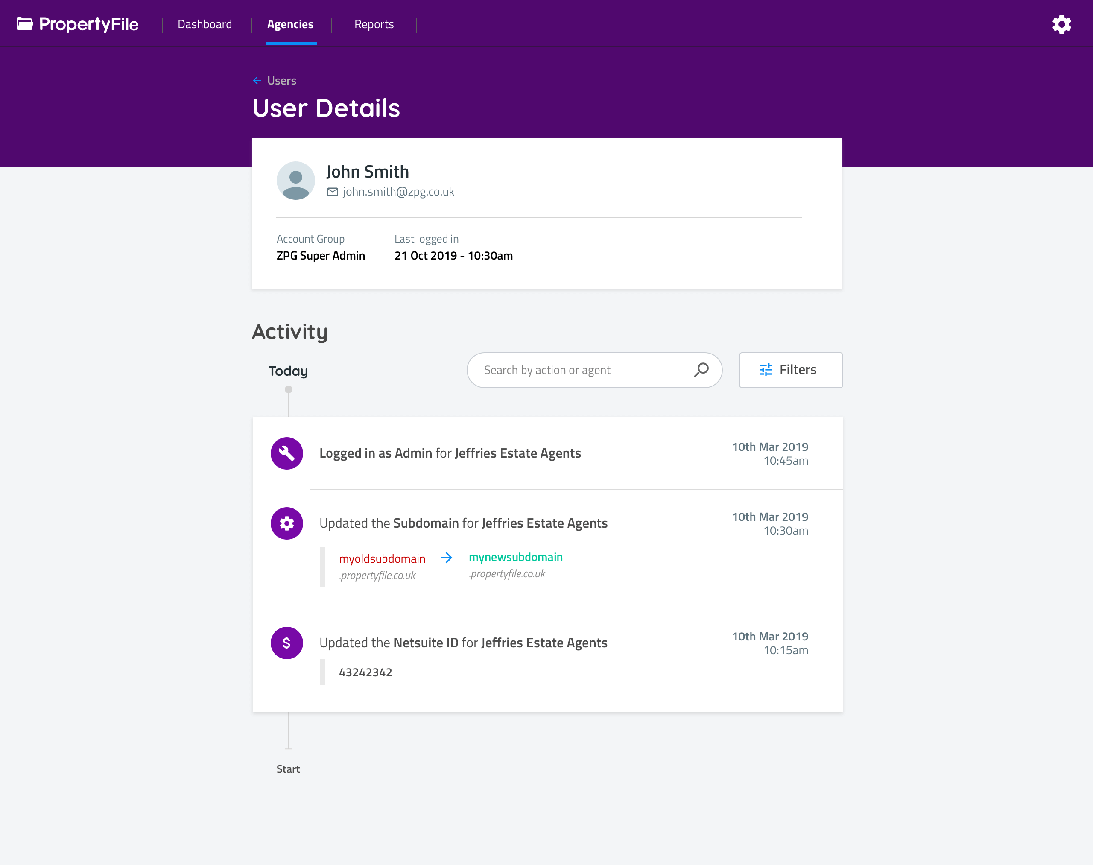The height and width of the screenshot is (865, 1093).
Task: Click the Today timeline marker dot
Action: pos(289,389)
